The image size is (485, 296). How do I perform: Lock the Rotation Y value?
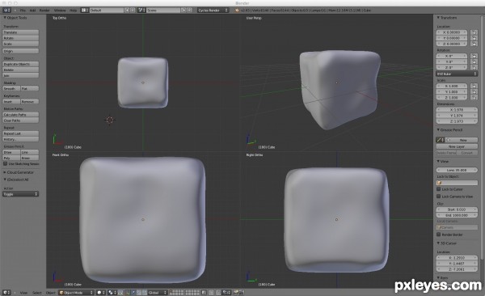click(474, 62)
